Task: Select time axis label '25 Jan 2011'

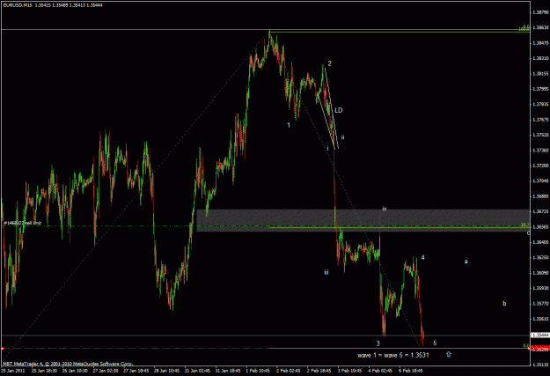Action: pyautogui.click(x=13, y=371)
